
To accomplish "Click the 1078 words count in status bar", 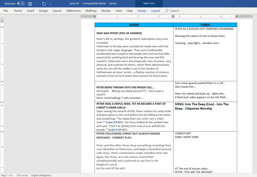I will pyautogui.click(x=22, y=175).
